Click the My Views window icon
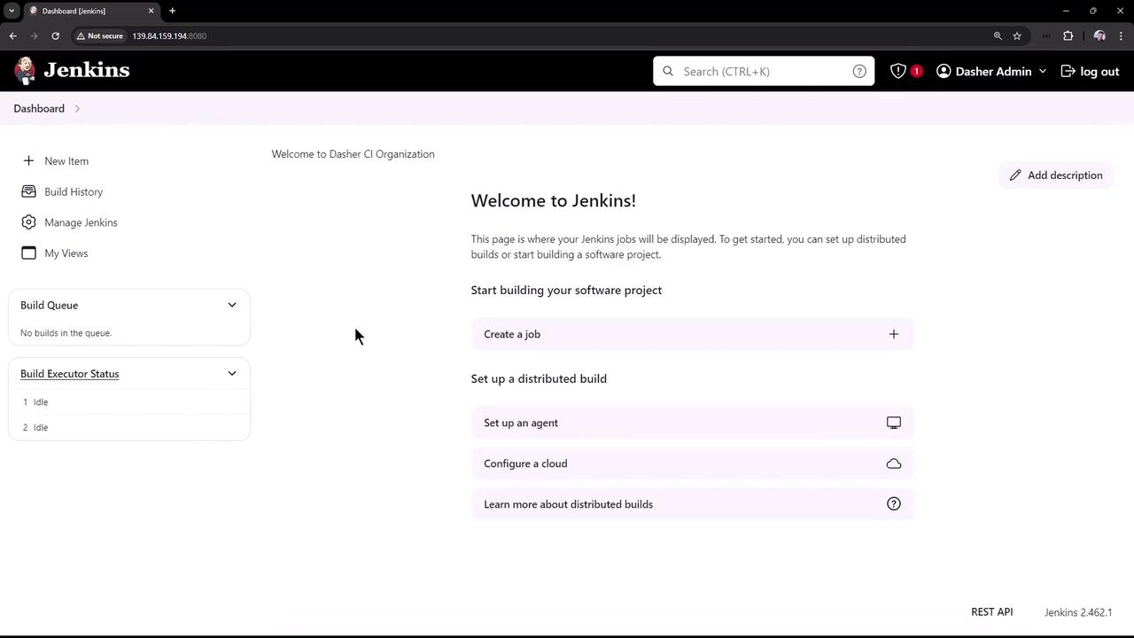 click(x=28, y=253)
